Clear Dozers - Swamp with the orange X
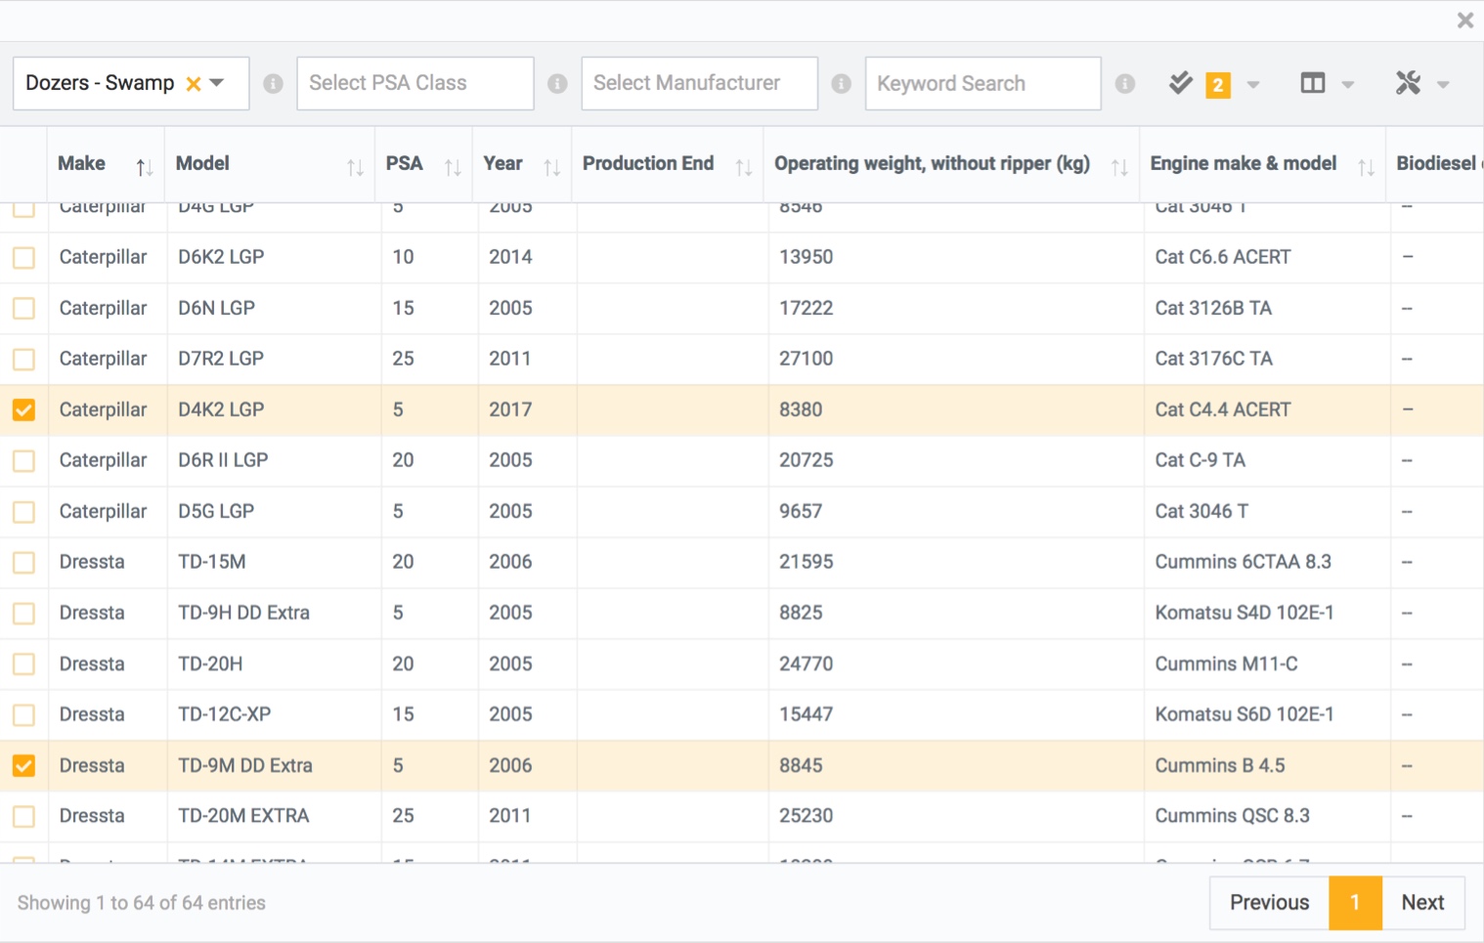Image resolution: width=1484 pixels, height=943 pixels. point(194,84)
